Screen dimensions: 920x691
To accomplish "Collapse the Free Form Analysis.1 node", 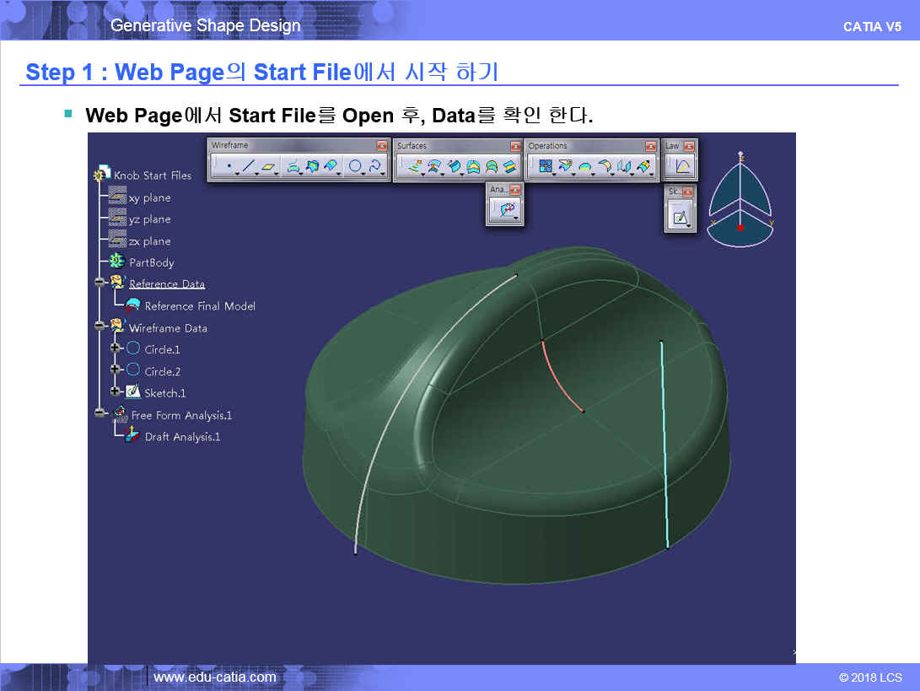I will click(x=100, y=413).
